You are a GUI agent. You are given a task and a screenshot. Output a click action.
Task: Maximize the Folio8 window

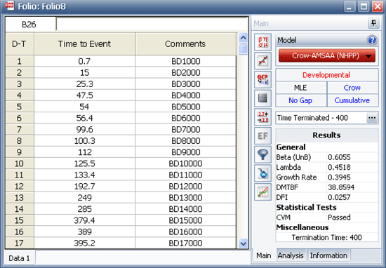click(x=364, y=6)
